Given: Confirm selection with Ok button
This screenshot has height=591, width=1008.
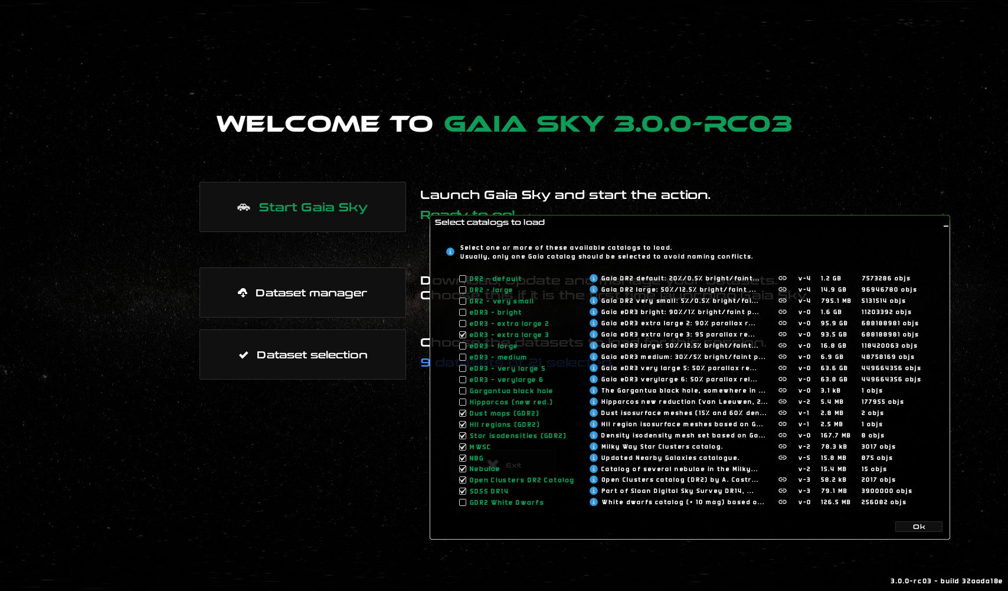Looking at the screenshot, I should pos(918,527).
